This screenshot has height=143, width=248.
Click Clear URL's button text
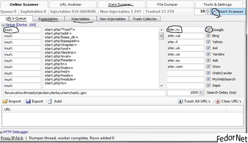click(231, 101)
